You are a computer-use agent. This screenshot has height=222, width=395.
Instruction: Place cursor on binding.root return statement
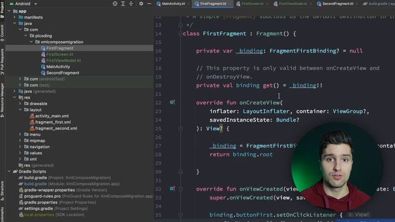pyautogui.click(x=241, y=155)
